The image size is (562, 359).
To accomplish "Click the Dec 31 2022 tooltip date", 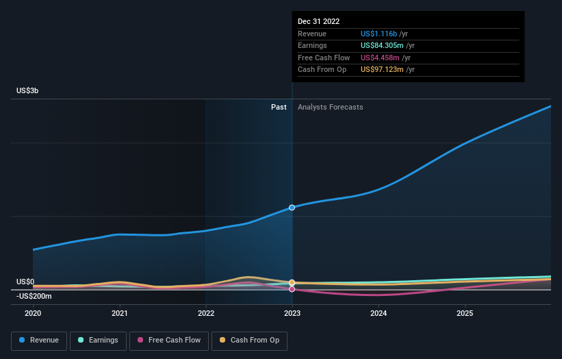I will point(318,21).
